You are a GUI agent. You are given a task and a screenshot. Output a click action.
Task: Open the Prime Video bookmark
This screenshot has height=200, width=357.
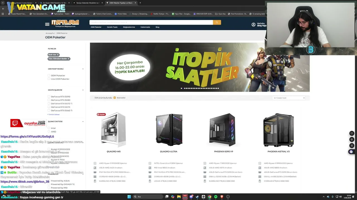click(x=121, y=14)
